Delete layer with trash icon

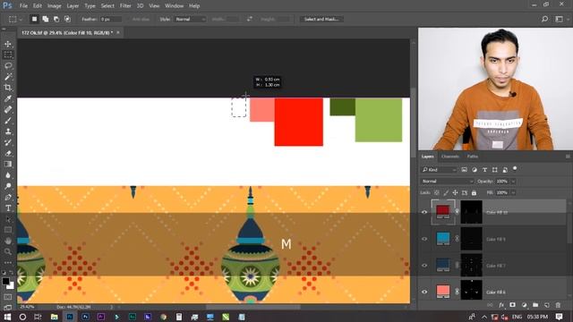558,305
